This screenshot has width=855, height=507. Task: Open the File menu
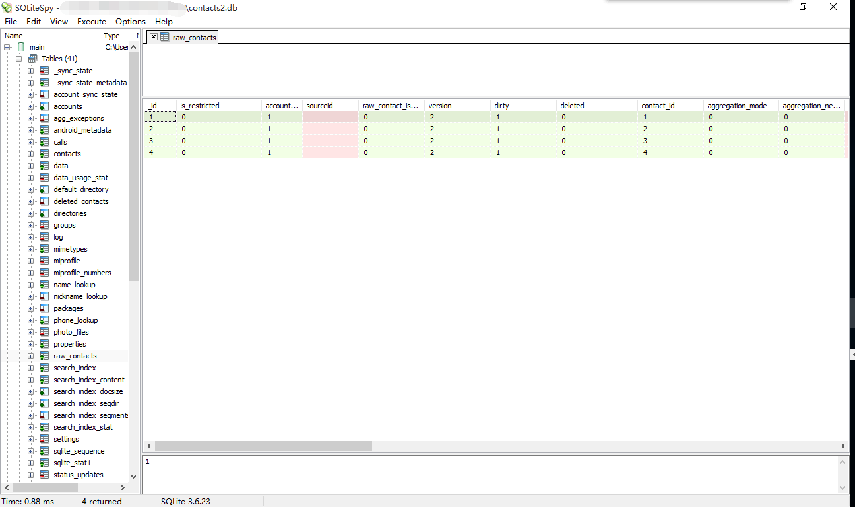[x=11, y=22]
